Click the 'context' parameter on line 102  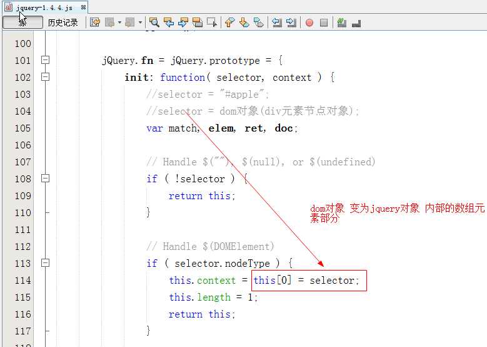292,78
